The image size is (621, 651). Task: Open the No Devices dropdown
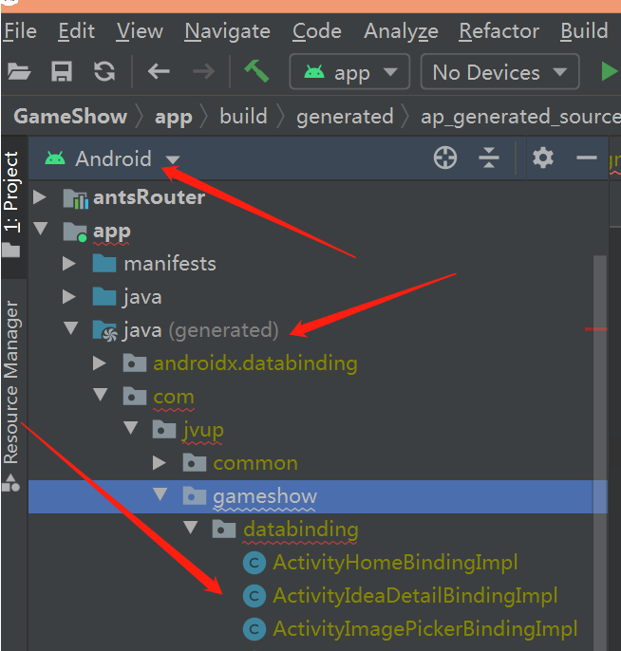[499, 72]
